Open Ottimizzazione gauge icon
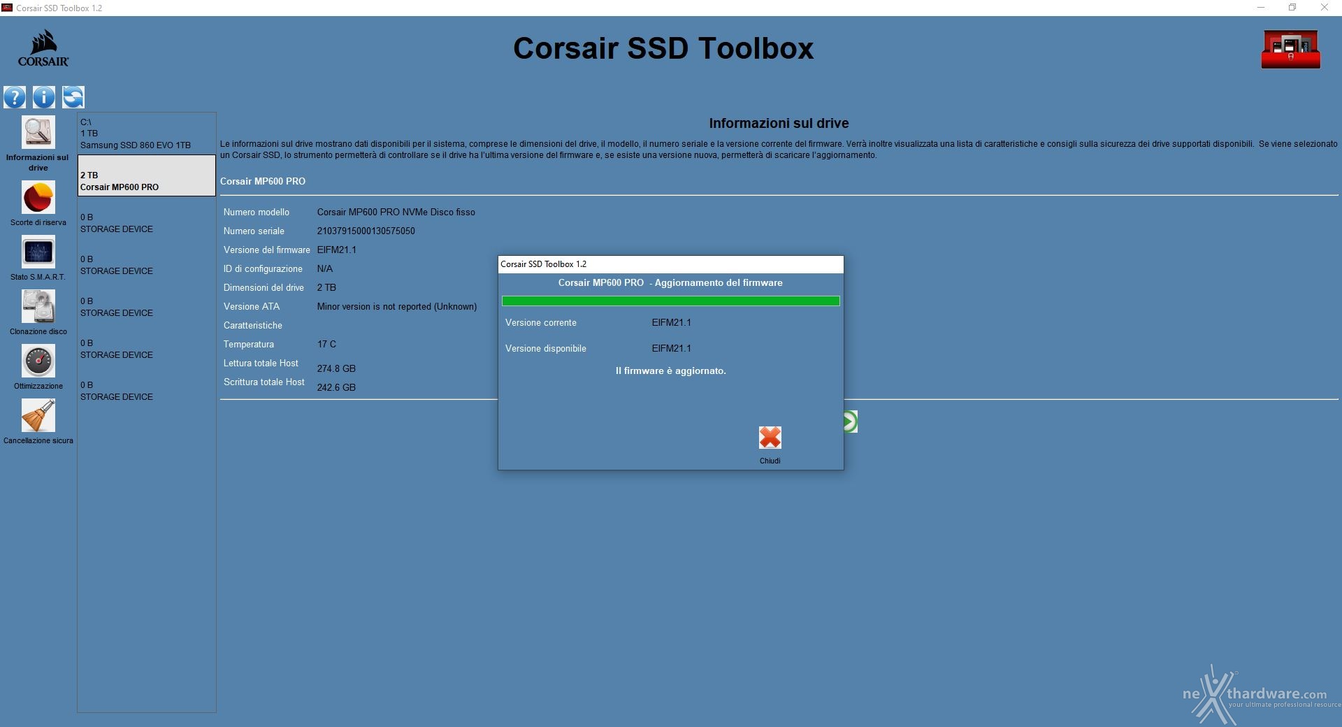The height and width of the screenshot is (727, 1342). 38,361
